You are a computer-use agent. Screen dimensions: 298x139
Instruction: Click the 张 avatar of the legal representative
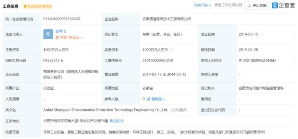coord(48,34)
